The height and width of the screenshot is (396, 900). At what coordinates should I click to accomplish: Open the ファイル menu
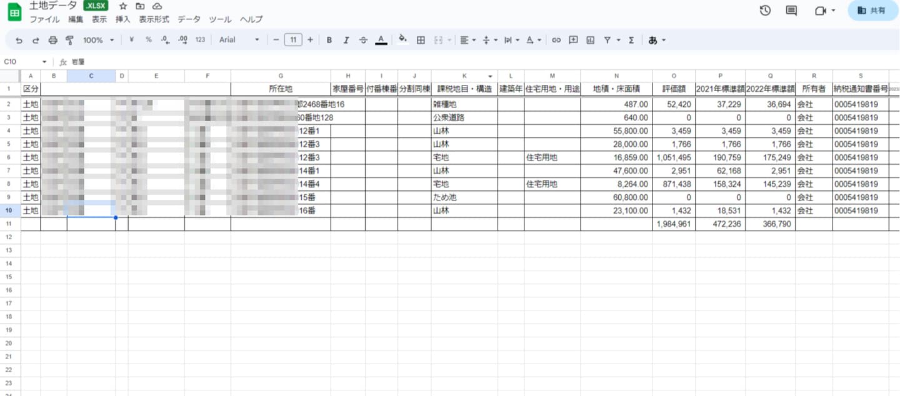[x=44, y=19]
